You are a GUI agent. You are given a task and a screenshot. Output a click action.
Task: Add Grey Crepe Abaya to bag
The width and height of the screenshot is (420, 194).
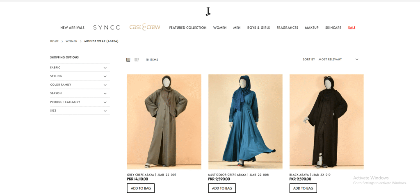tap(141, 188)
